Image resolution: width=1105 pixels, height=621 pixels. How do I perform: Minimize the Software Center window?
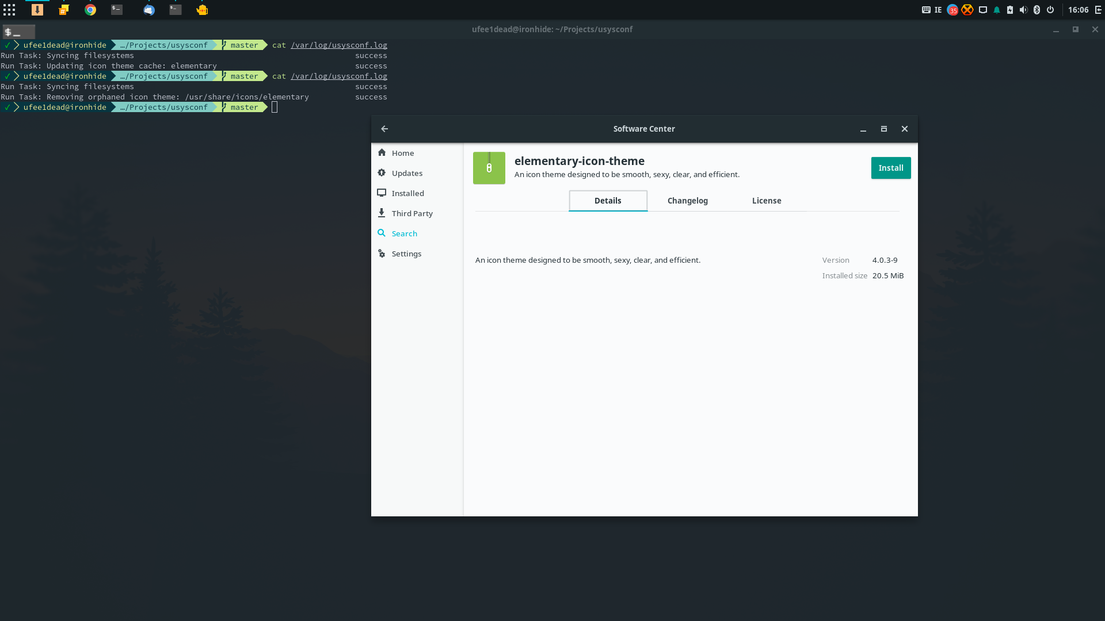[x=863, y=129]
